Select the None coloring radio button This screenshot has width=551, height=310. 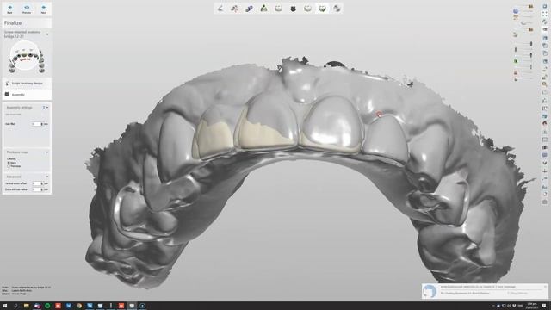[x=9, y=163]
